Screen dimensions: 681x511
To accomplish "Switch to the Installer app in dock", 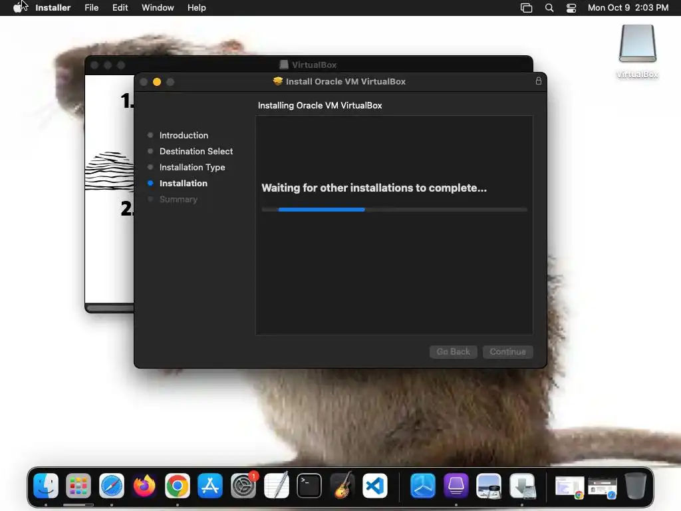I will pyautogui.click(x=522, y=486).
